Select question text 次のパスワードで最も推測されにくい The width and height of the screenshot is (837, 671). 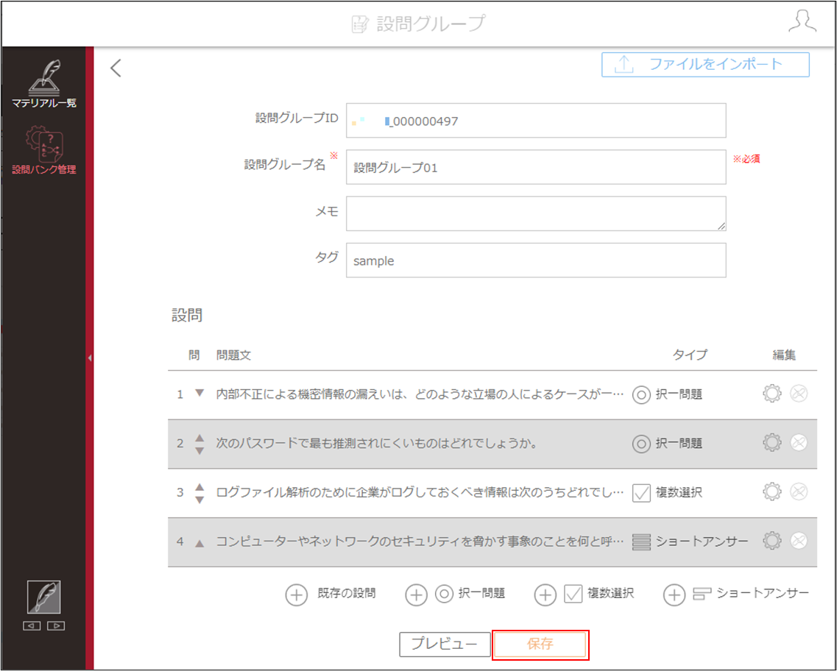376,443
